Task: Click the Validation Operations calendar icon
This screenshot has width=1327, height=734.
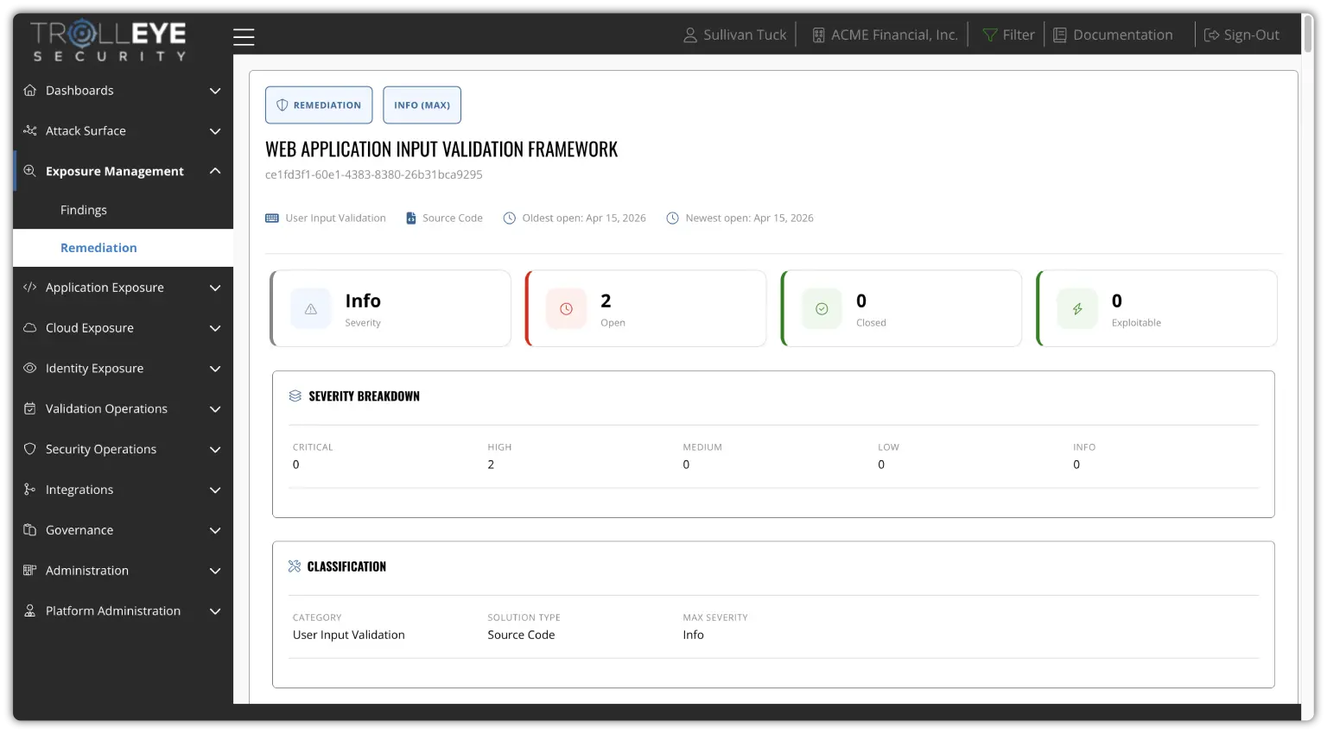Action: (x=29, y=408)
